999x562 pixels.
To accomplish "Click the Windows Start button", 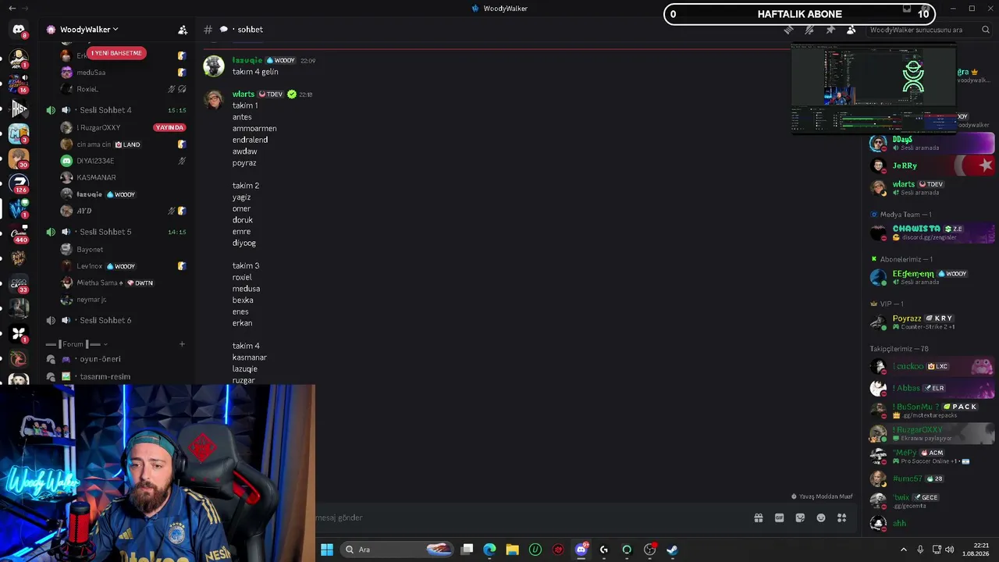I will 327,550.
